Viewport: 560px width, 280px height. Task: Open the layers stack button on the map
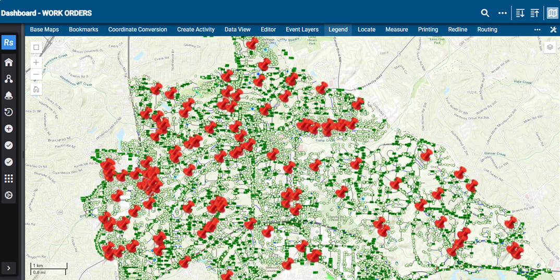[x=550, y=47]
